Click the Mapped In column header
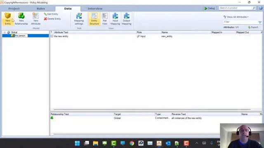The image size is (264, 148). tap(217, 32)
